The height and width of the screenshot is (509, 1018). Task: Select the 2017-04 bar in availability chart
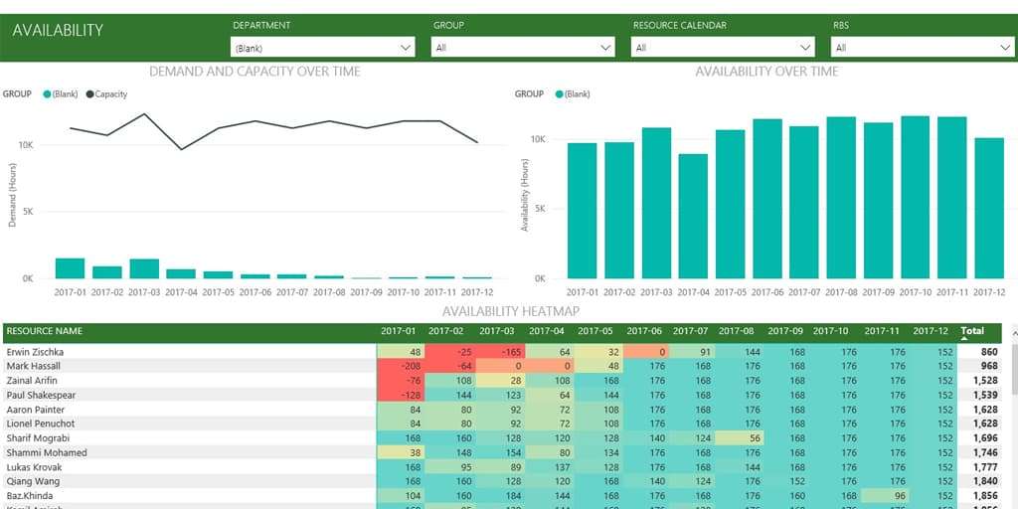click(x=693, y=216)
